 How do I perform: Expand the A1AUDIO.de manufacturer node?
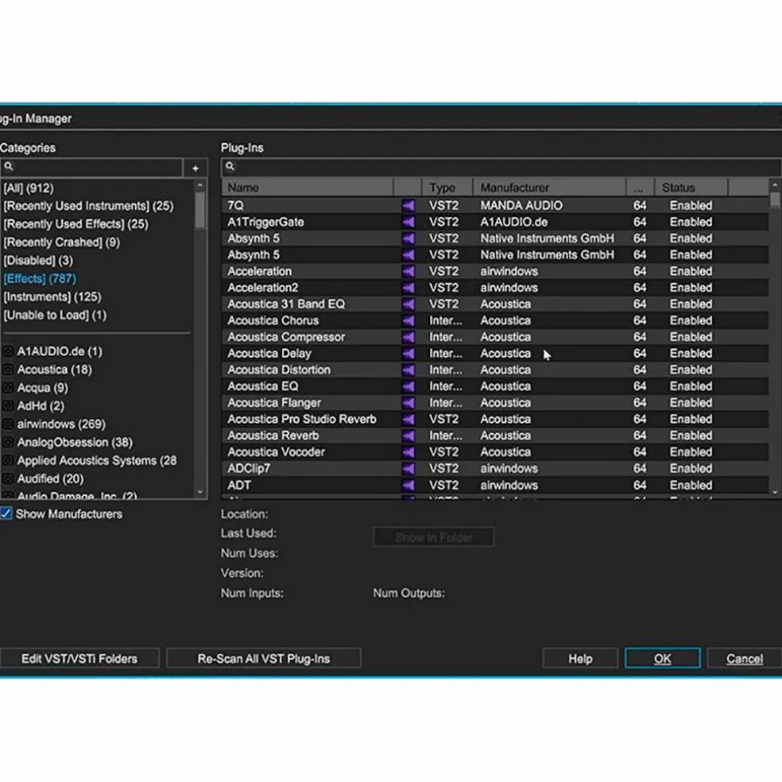pos(8,351)
